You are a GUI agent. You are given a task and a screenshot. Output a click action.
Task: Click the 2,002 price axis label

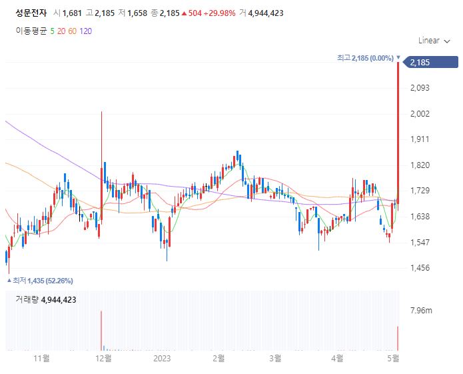tap(420, 114)
